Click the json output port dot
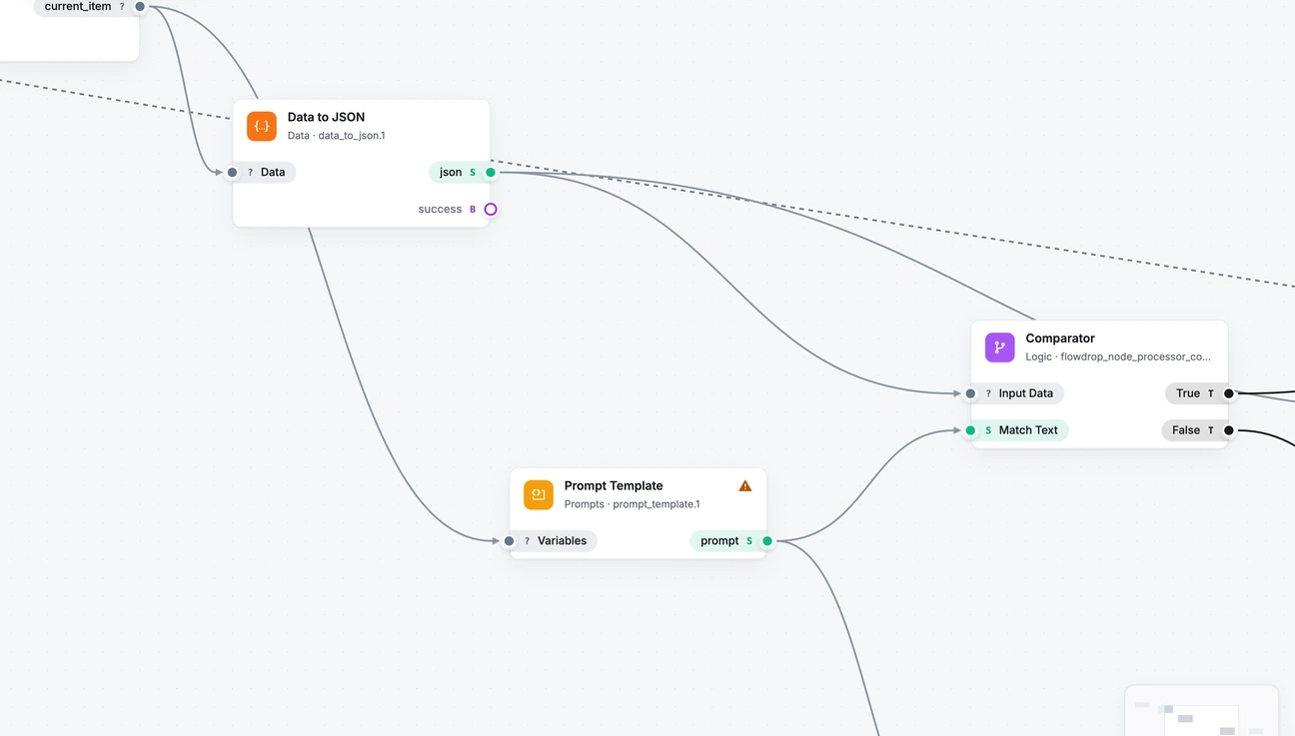1295x736 pixels. coord(491,173)
